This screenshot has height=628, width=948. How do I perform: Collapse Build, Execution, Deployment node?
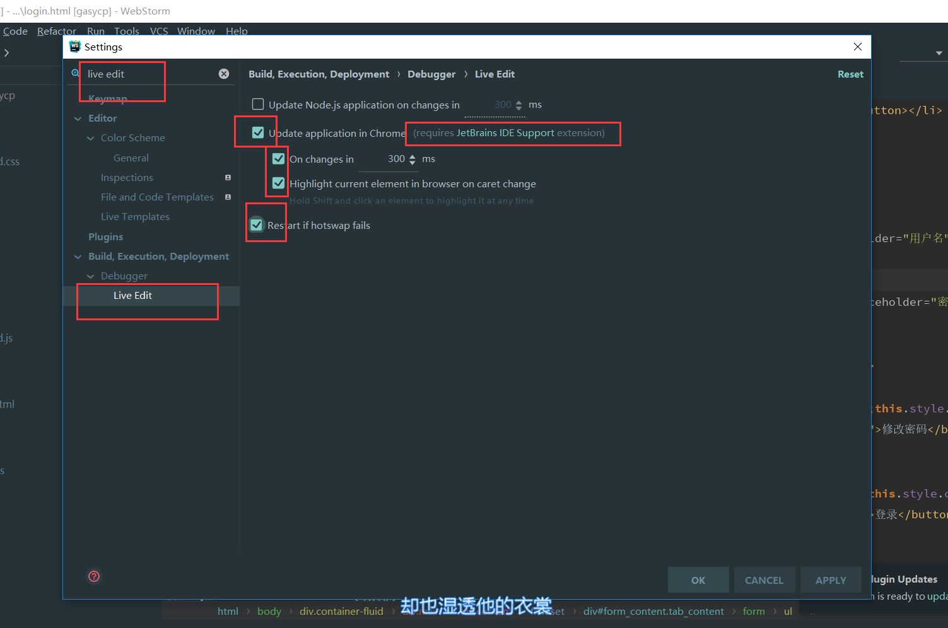coord(78,256)
